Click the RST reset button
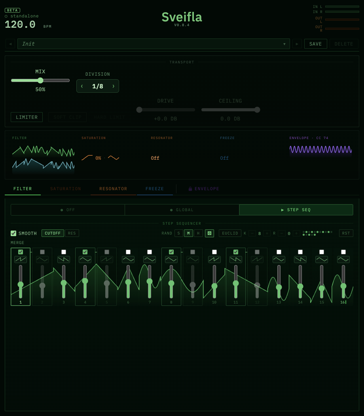364x416 pixels. pos(346,233)
